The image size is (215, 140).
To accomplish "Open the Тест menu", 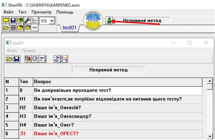I will click(x=23, y=12).
